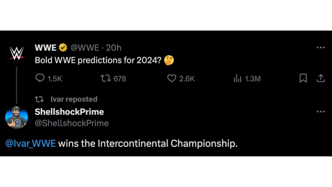Image resolution: width=332 pixels, height=187 pixels.
Task: Bookmark the WWE tweet
Action: [x=303, y=78]
